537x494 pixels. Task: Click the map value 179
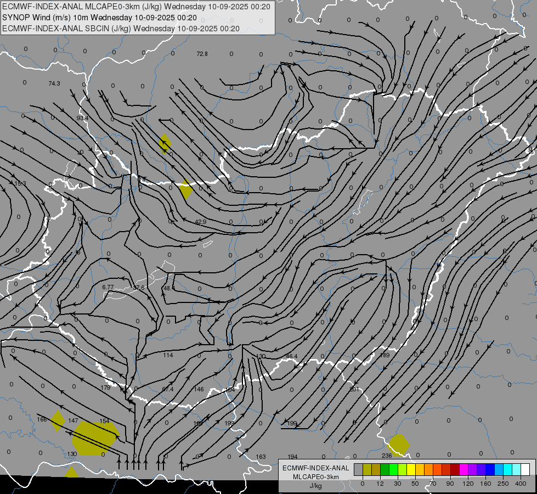(x=105, y=388)
